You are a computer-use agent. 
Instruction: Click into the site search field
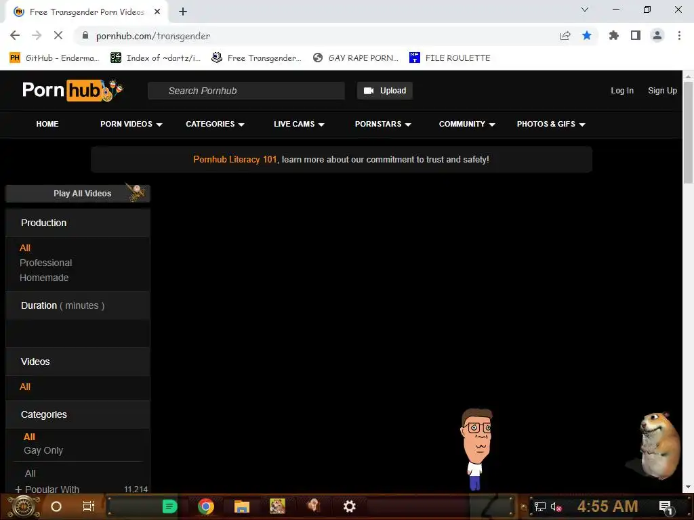pyautogui.click(x=246, y=91)
